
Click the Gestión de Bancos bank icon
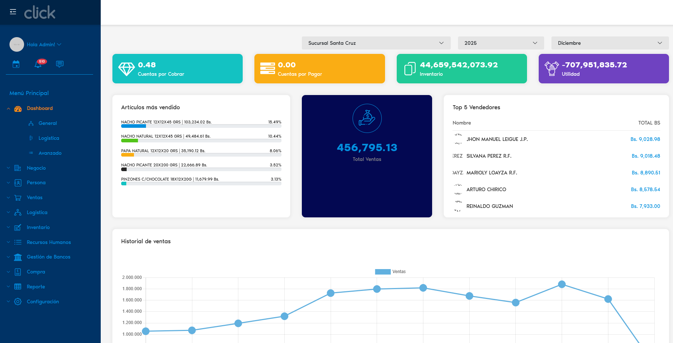18,257
